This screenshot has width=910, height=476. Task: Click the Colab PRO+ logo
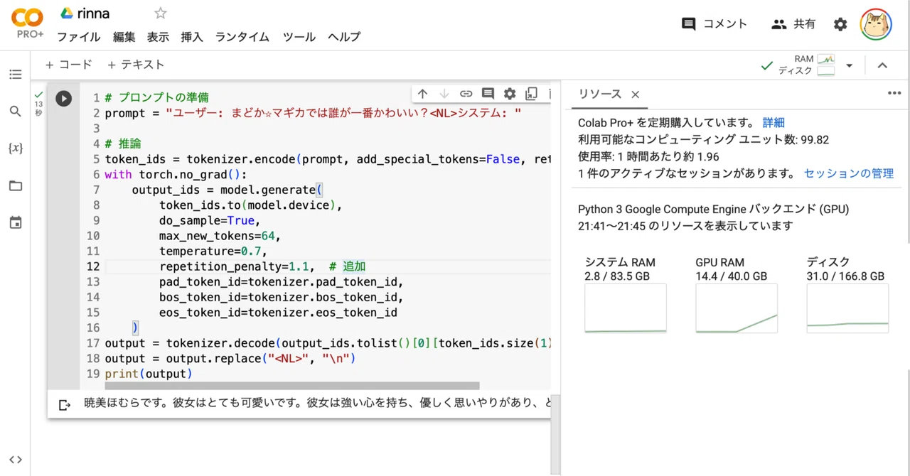28,23
